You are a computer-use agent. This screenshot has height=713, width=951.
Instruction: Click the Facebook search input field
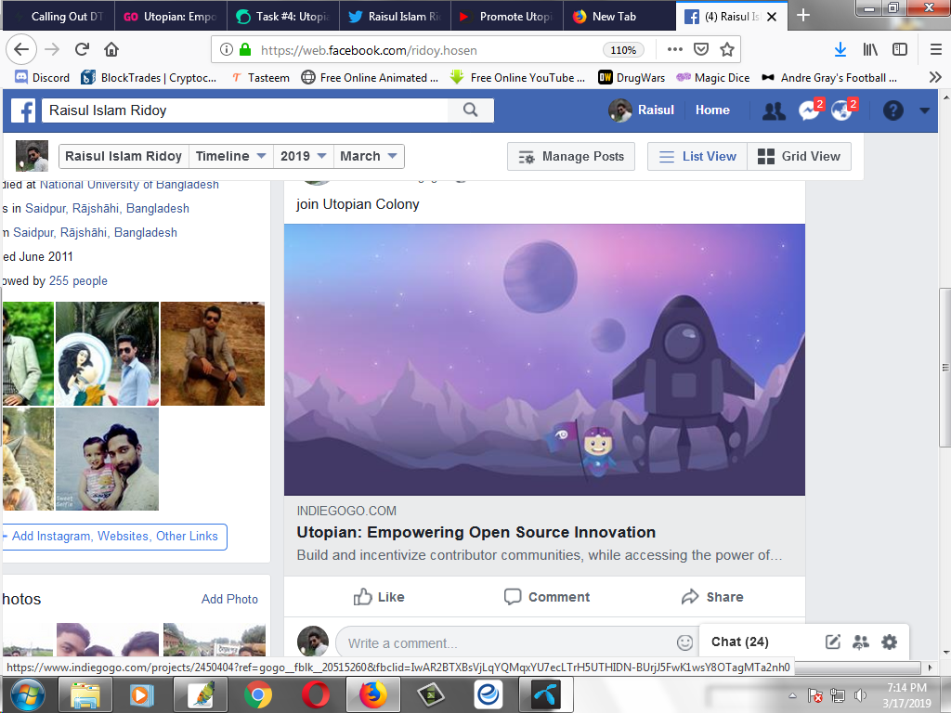pyautogui.click(x=244, y=110)
